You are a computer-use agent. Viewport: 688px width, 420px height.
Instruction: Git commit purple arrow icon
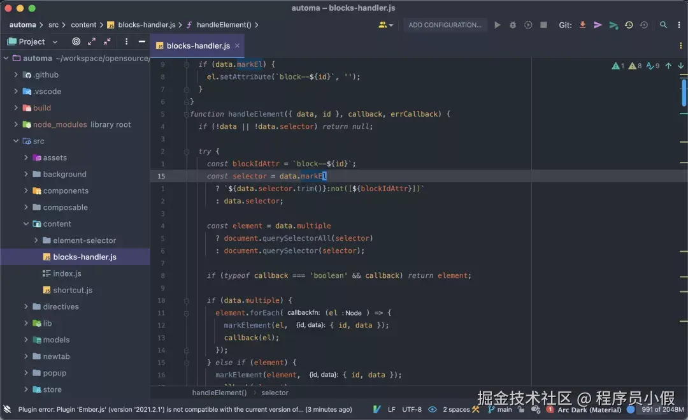[x=598, y=25]
